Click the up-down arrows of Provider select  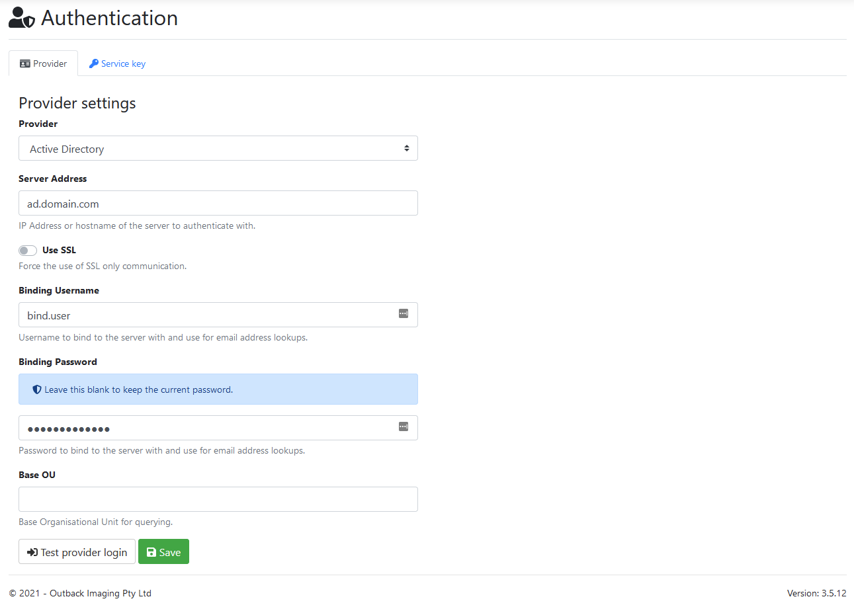406,149
